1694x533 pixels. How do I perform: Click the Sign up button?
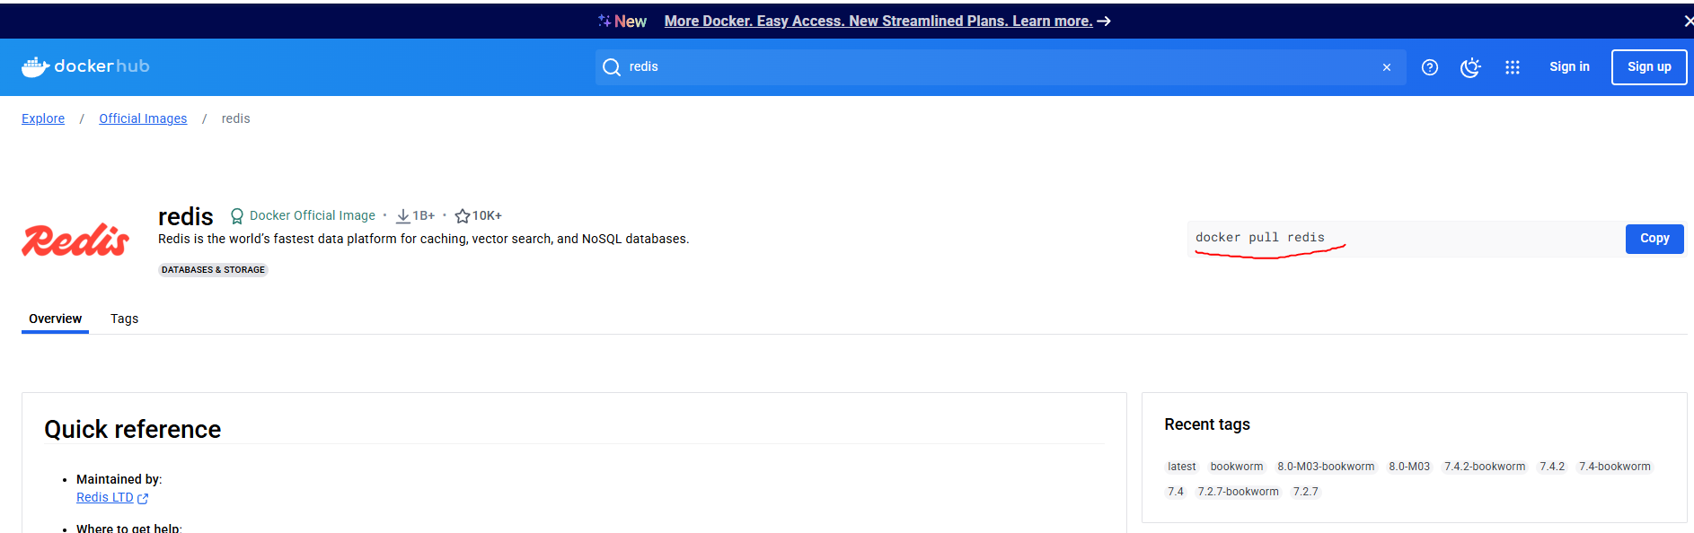[1649, 67]
